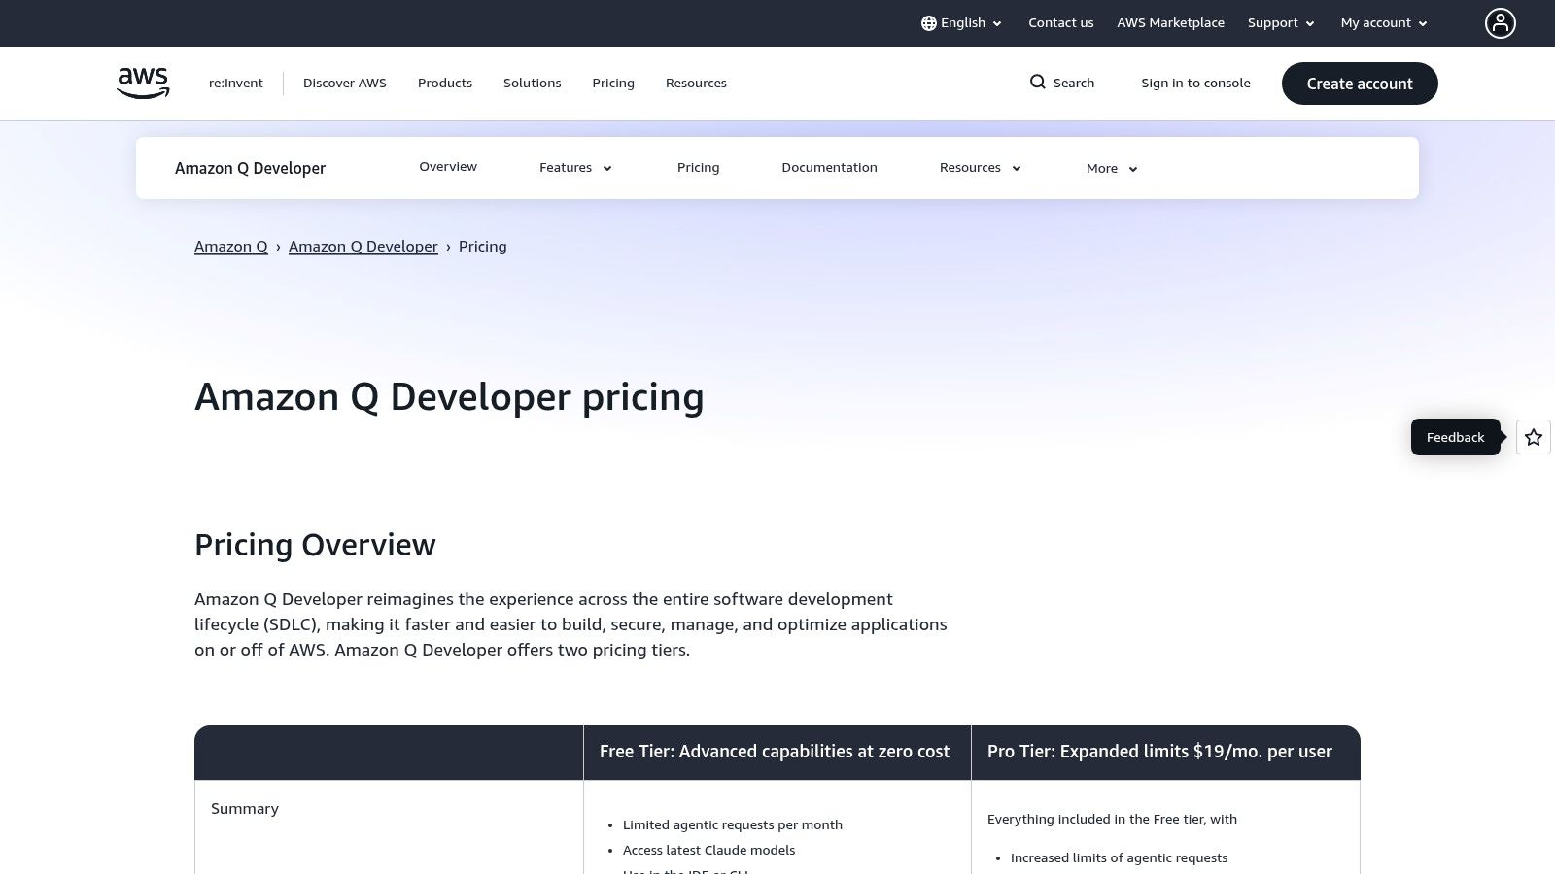
Task: Expand the More submenu
Action: point(1112,168)
